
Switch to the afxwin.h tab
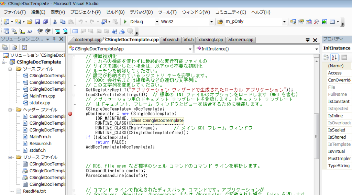click(x=171, y=40)
